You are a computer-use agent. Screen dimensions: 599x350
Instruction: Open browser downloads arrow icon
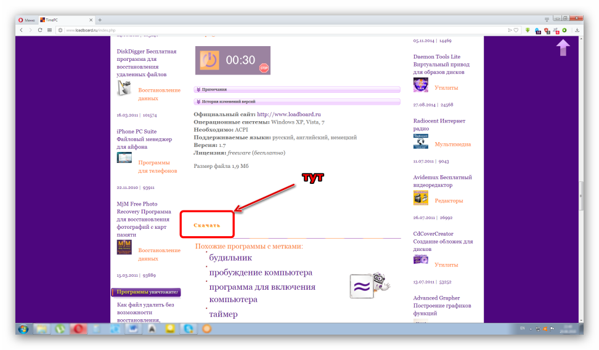coord(577,30)
